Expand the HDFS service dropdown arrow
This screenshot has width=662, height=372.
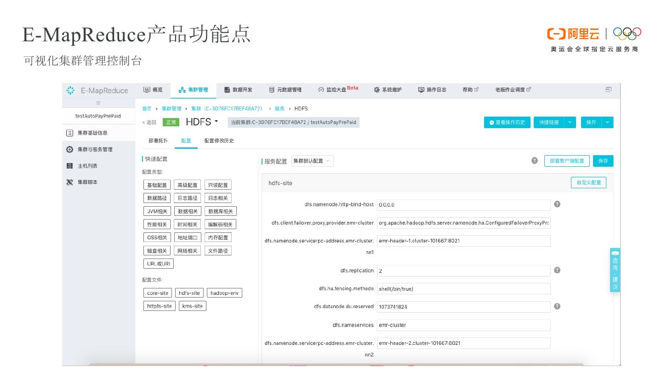[x=216, y=121]
